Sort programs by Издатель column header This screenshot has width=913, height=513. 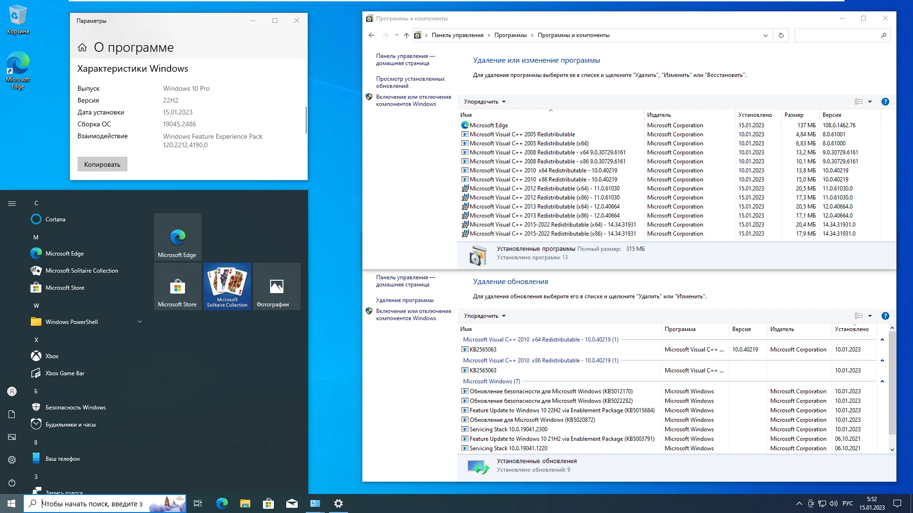click(x=659, y=115)
